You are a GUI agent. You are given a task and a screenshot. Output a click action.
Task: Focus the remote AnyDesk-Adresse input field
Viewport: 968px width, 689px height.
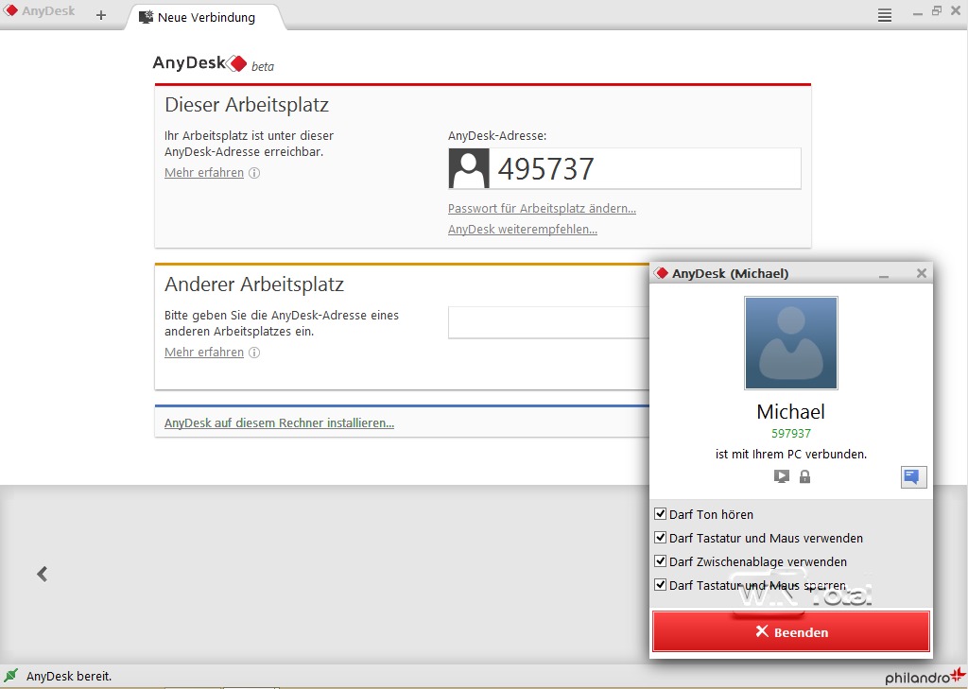(x=548, y=322)
